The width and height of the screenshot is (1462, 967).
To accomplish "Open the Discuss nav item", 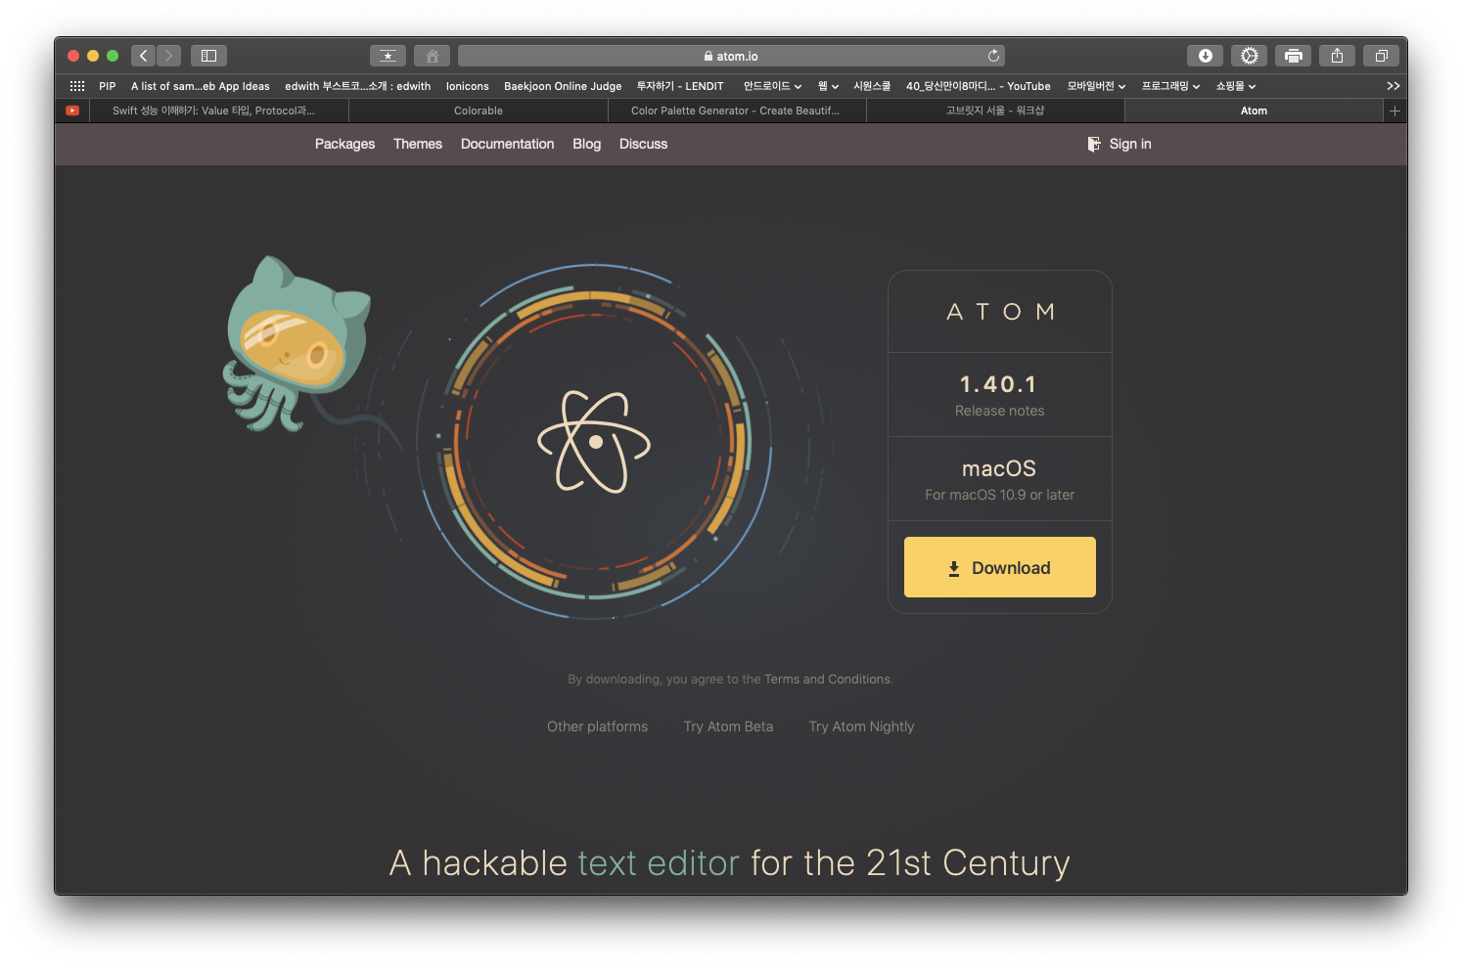I will (643, 144).
